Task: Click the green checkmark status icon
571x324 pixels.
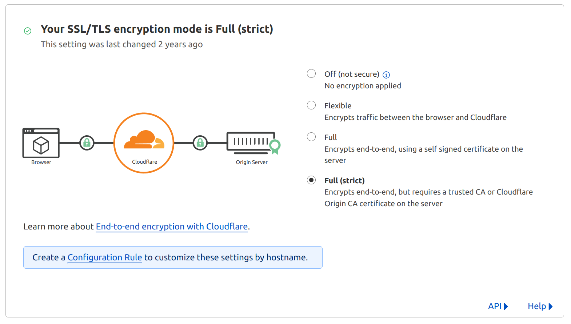Action: point(28,31)
